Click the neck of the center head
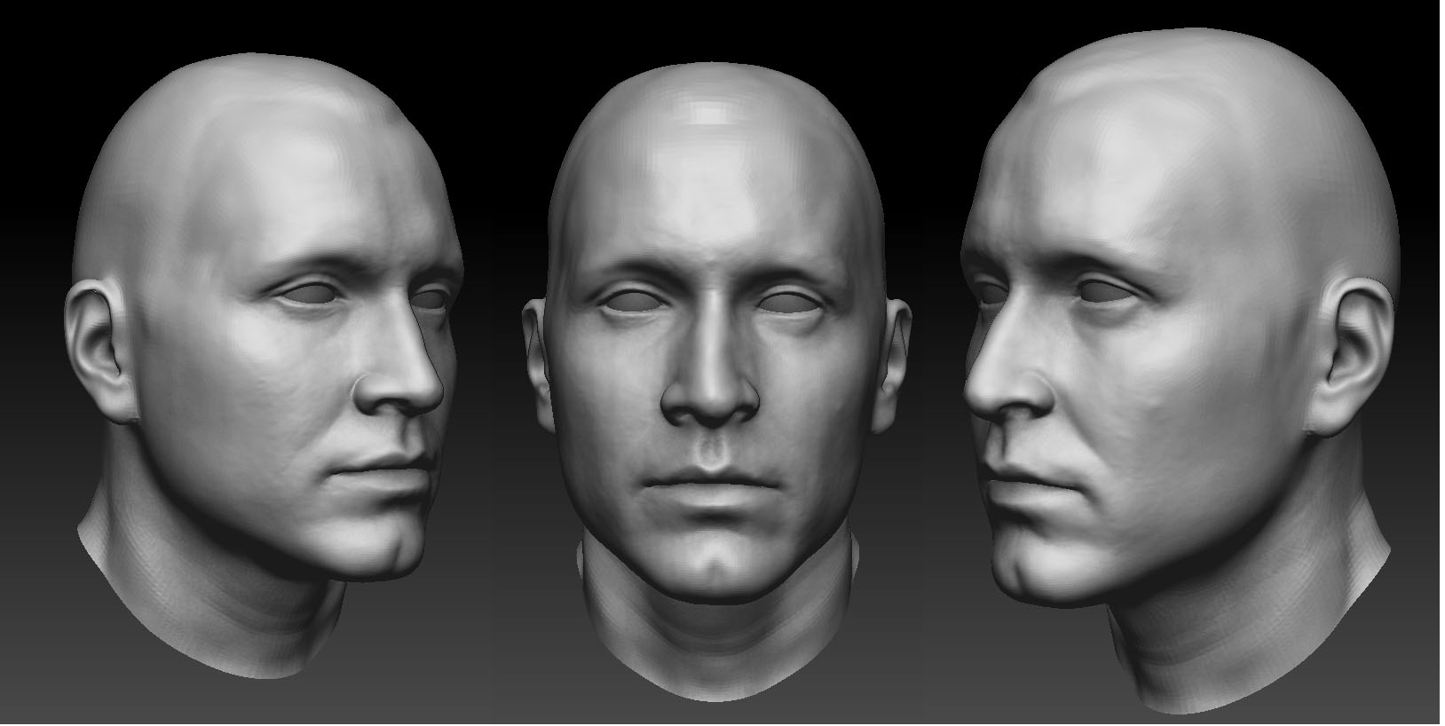The width and height of the screenshot is (1445, 726). point(710,639)
